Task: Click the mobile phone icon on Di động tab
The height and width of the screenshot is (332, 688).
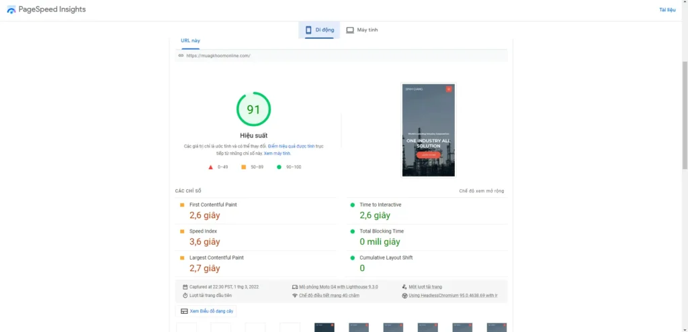Action: pos(308,30)
